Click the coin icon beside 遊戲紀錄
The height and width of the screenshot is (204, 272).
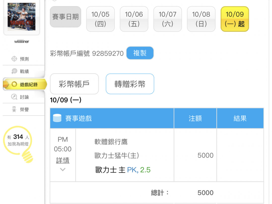pos(14,84)
